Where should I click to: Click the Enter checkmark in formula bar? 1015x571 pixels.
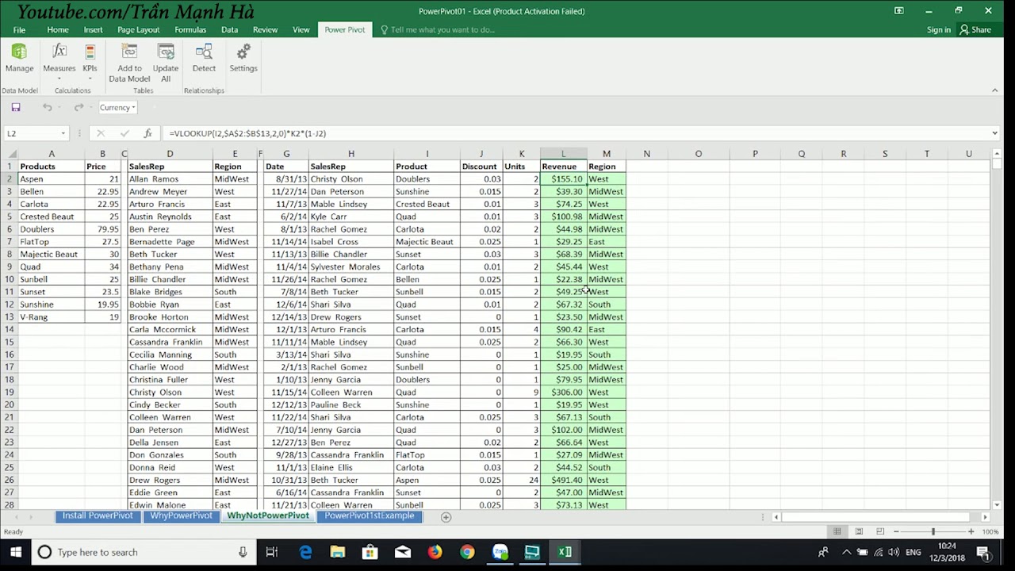[x=124, y=133]
